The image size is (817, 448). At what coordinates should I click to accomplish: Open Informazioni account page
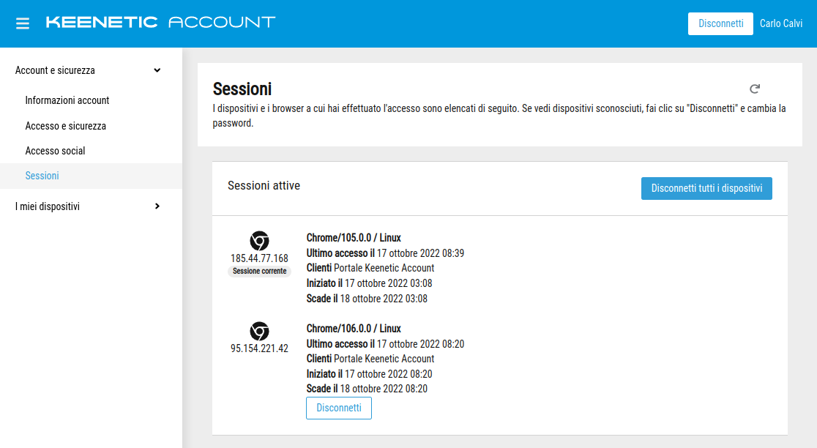click(67, 100)
